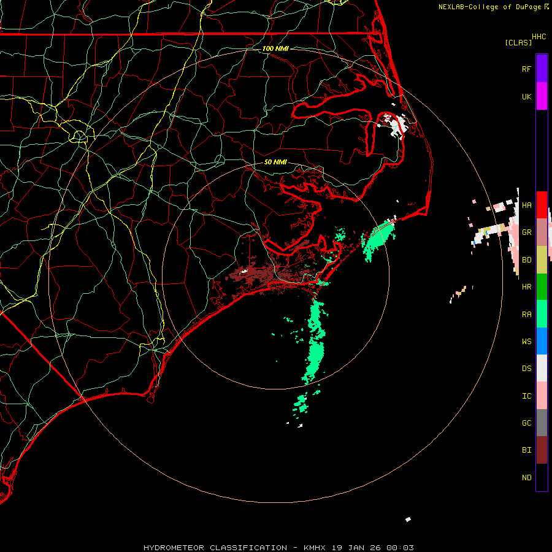Click the GR legend label
552x552 pixels.
[x=526, y=232]
